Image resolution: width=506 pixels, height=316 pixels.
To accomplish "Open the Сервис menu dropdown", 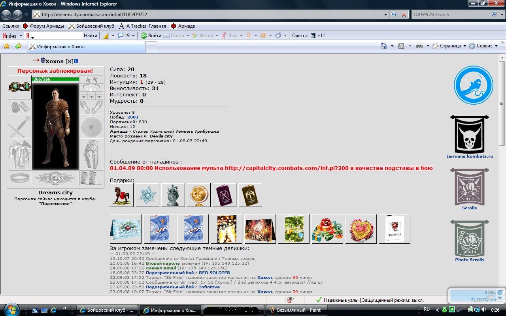I will point(483,46).
